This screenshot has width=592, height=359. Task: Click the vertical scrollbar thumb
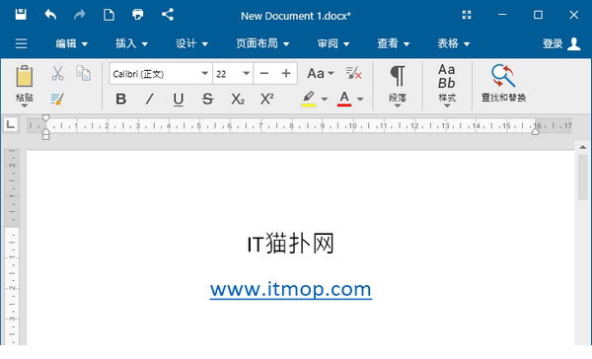pyautogui.click(x=583, y=178)
